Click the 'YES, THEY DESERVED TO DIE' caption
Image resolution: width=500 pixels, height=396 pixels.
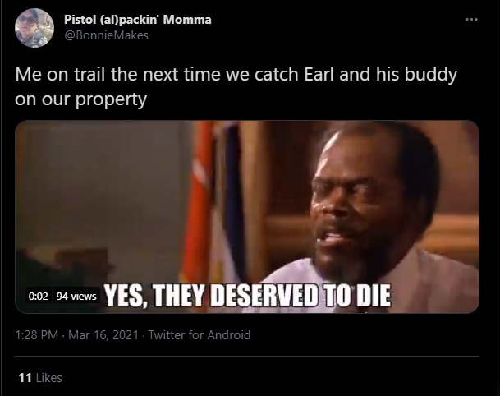coord(248,296)
